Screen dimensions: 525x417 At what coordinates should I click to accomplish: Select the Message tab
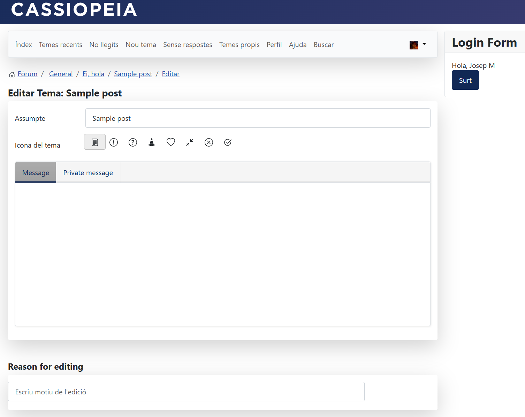coord(36,173)
